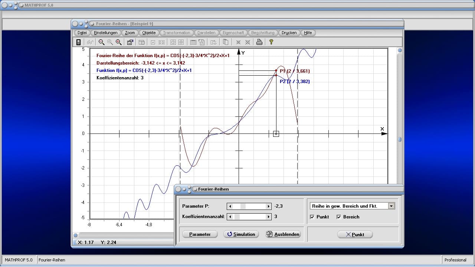Click the zoom out magnifier icon
475x267 pixels.
pyautogui.click(x=101, y=42)
